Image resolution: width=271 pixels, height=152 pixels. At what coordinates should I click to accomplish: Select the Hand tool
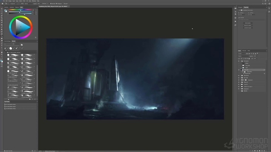point(2,52)
